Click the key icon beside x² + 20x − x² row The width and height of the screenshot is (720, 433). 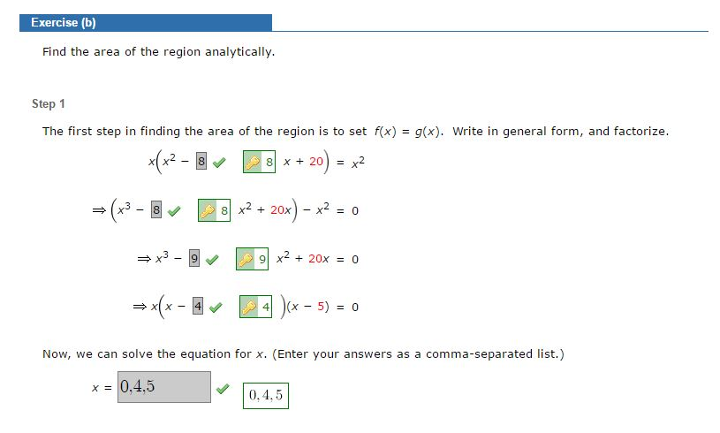(208, 210)
